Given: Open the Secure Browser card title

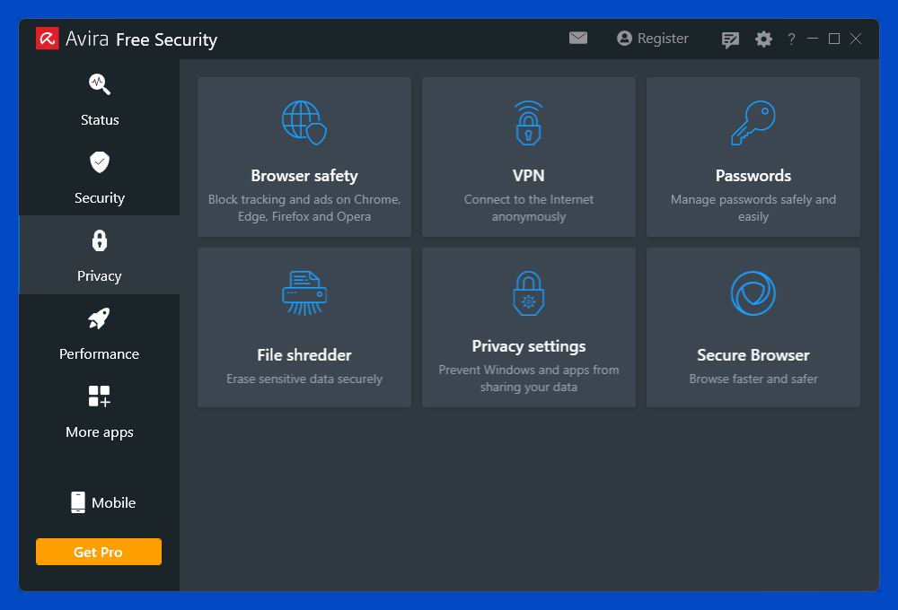Looking at the screenshot, I should (753, 354).
